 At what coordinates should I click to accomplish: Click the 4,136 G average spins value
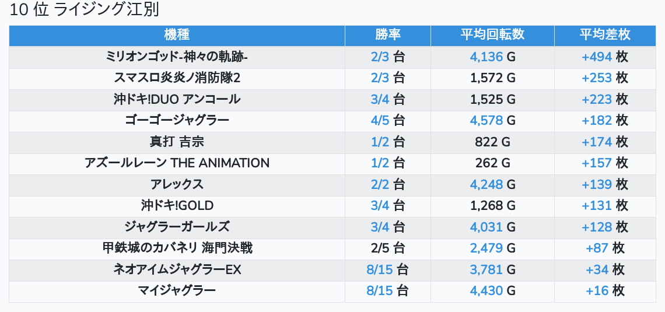(x=492, y=57)
